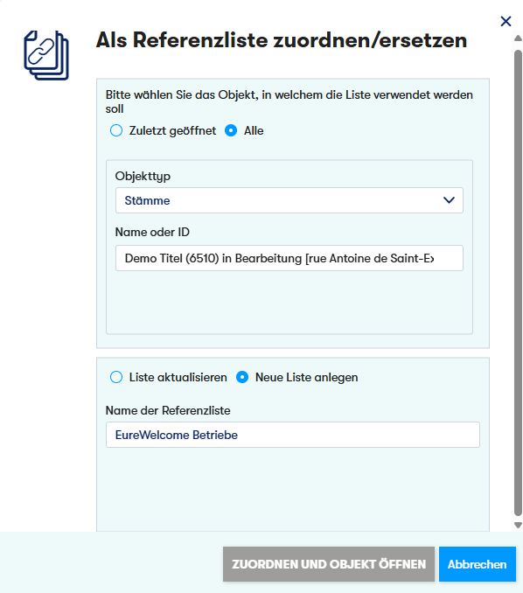Click the scrollbar down arrow
523x593 pixels.
point(518,525)
